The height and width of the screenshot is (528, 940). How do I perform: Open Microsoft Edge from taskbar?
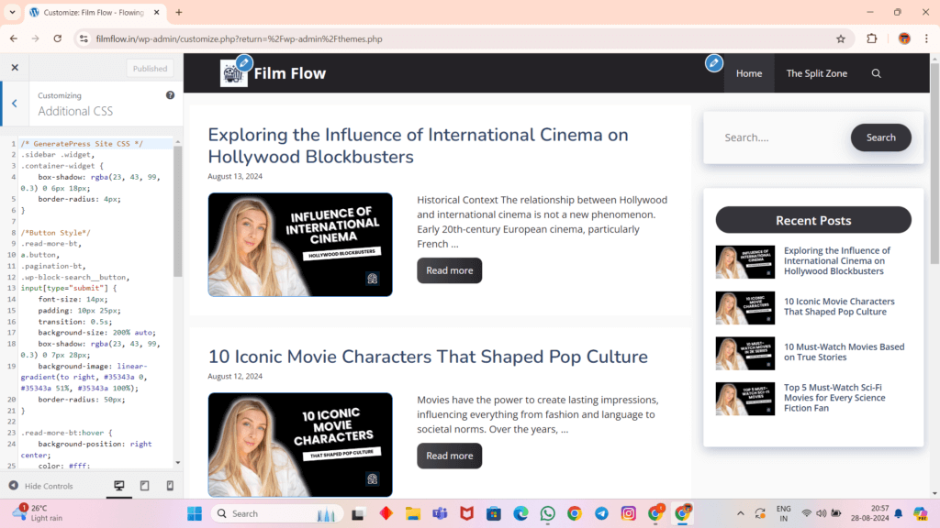(520, 513)
